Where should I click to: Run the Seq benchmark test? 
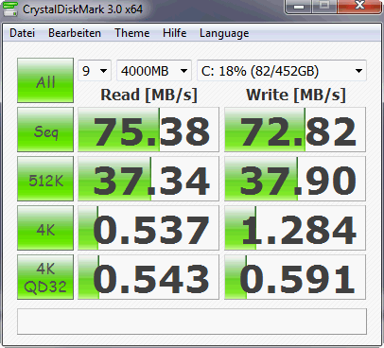tap(45, 130)
